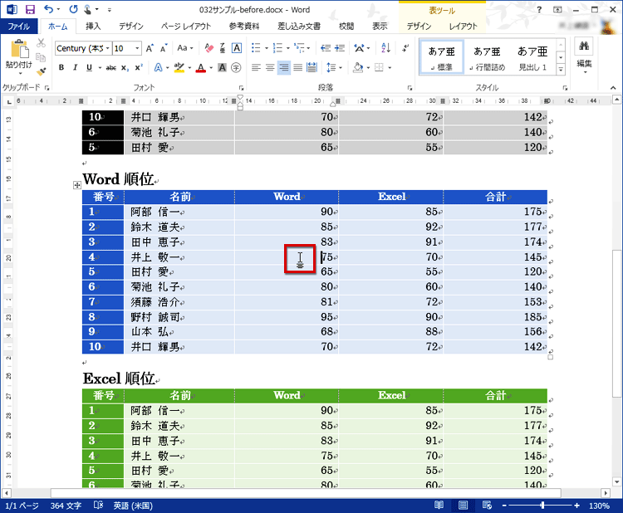Apply the 見出し 1 style

coord(532,56)
